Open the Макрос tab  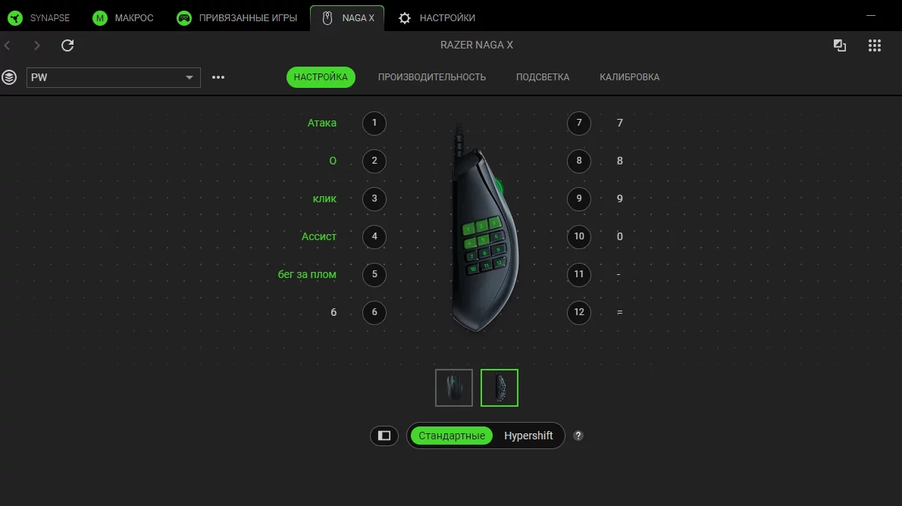123,17
